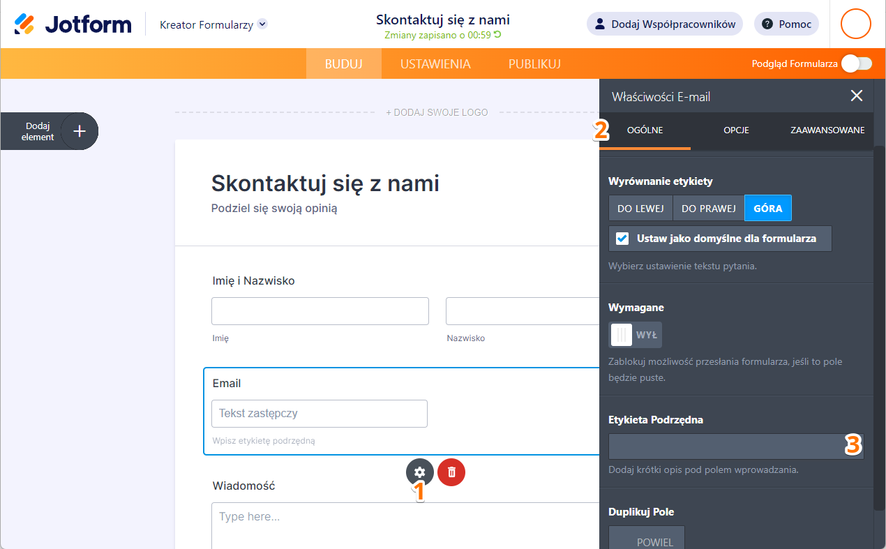Open the ZAAWANSOWANE properties tab
The width and height of the screenshot is (886, 549).
(x=827, y=130)
